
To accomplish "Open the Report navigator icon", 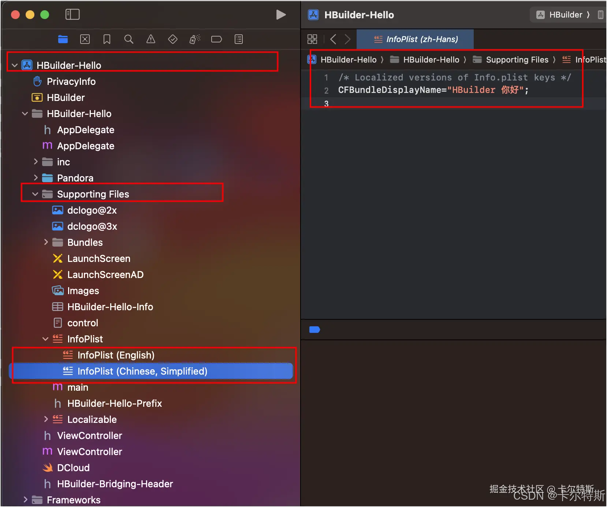I will coord(239,39).
